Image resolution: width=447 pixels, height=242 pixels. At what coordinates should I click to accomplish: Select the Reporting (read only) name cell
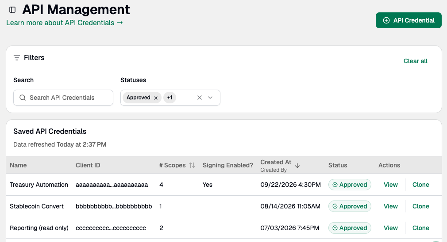click(39, 228)
